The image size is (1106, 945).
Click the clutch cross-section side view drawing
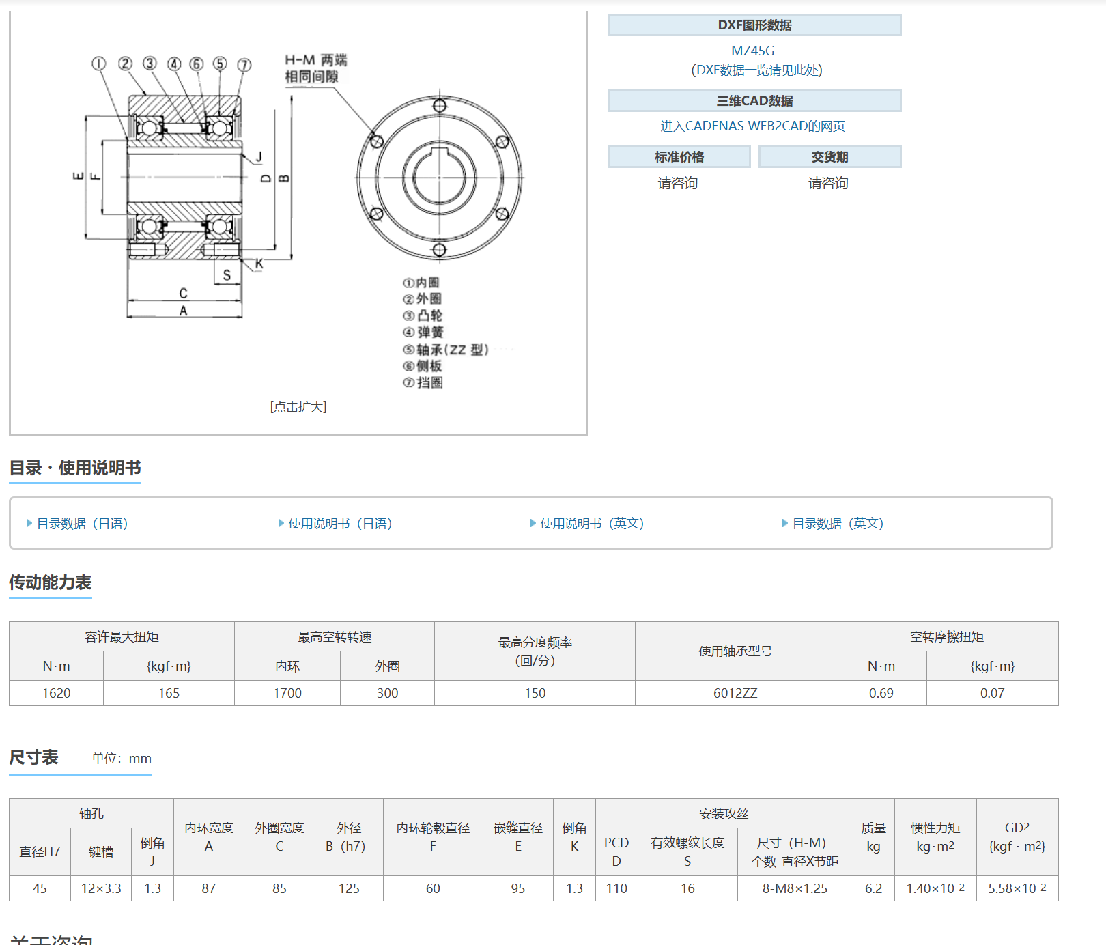pos(184,179)
